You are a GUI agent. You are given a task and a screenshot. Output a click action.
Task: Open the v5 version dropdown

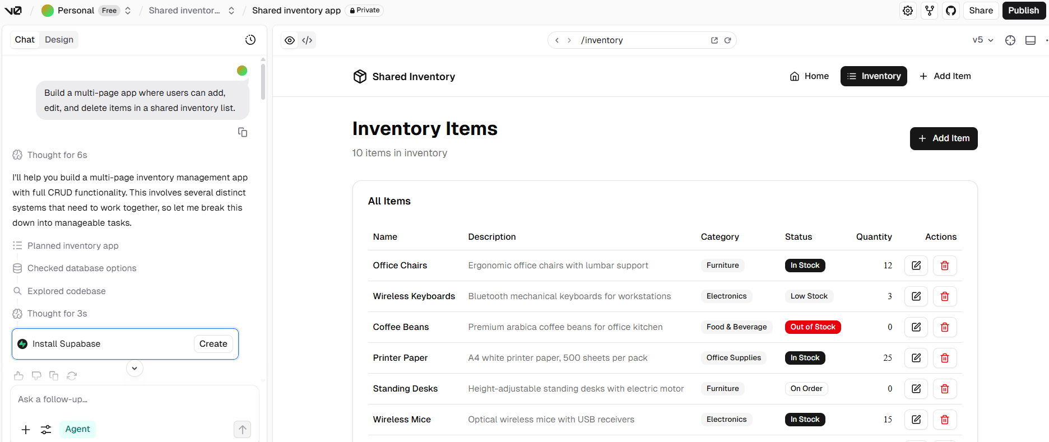pyautogui.click(x=983, y=40)
